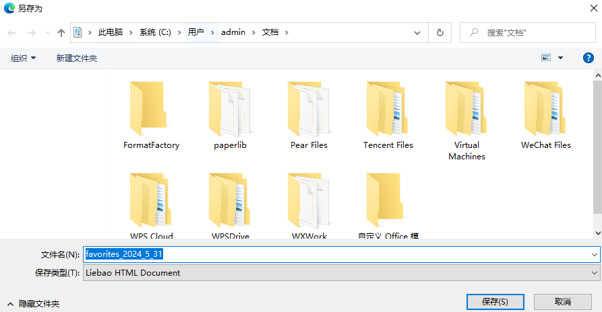
Task: Change view layout with the view icon
Action: pyautogui.click(x=546, y=58)
